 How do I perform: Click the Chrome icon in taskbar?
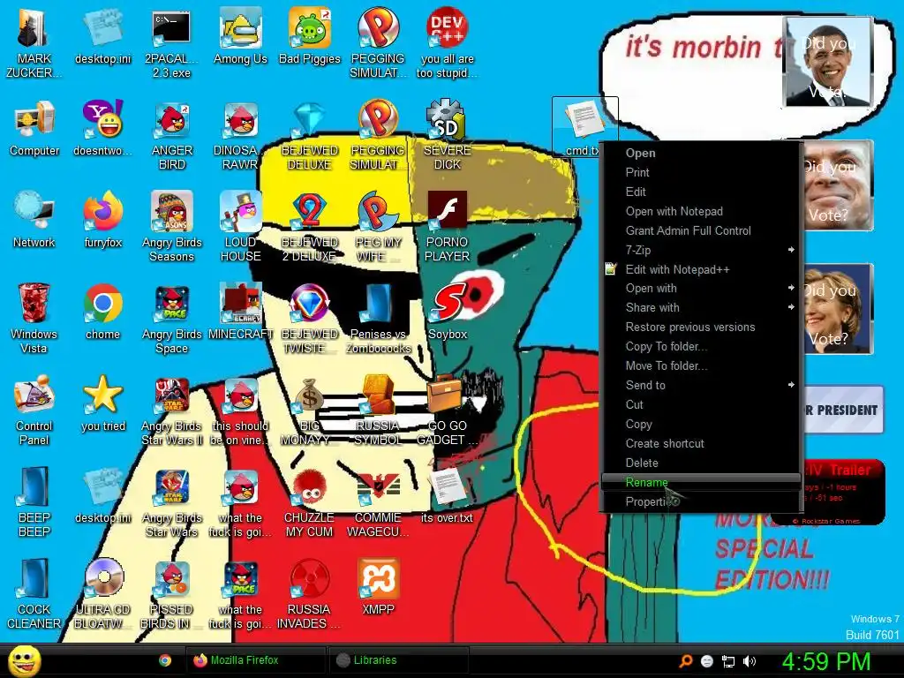165,660
